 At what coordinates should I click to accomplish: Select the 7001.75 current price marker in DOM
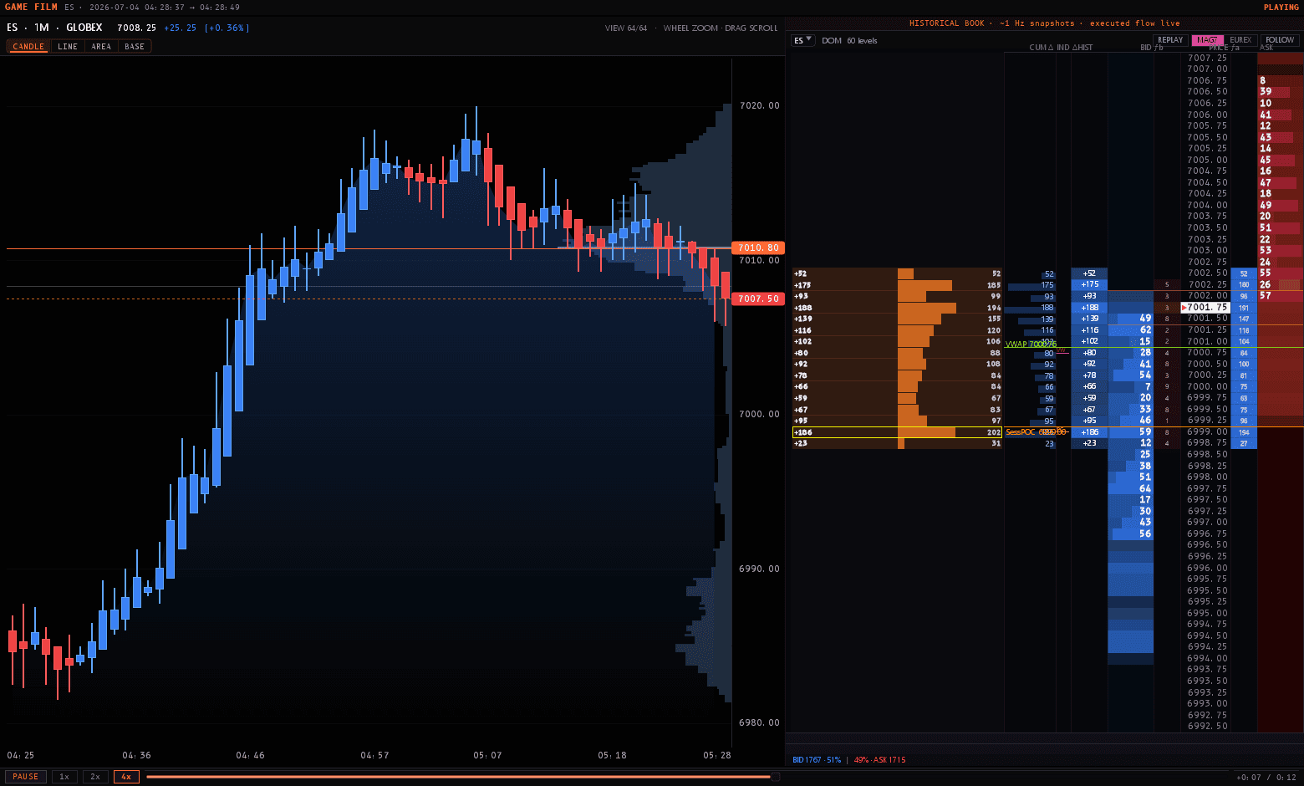tap(1205, 307)
